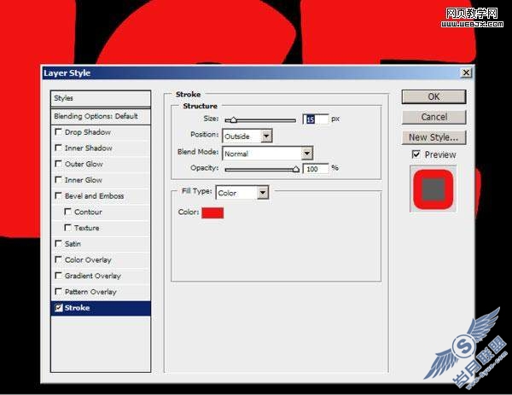Image resolution: width=512 pixels, height=395 pixels.
Task: Select the Bevel and Emboss label
Action: click(94, 196)
